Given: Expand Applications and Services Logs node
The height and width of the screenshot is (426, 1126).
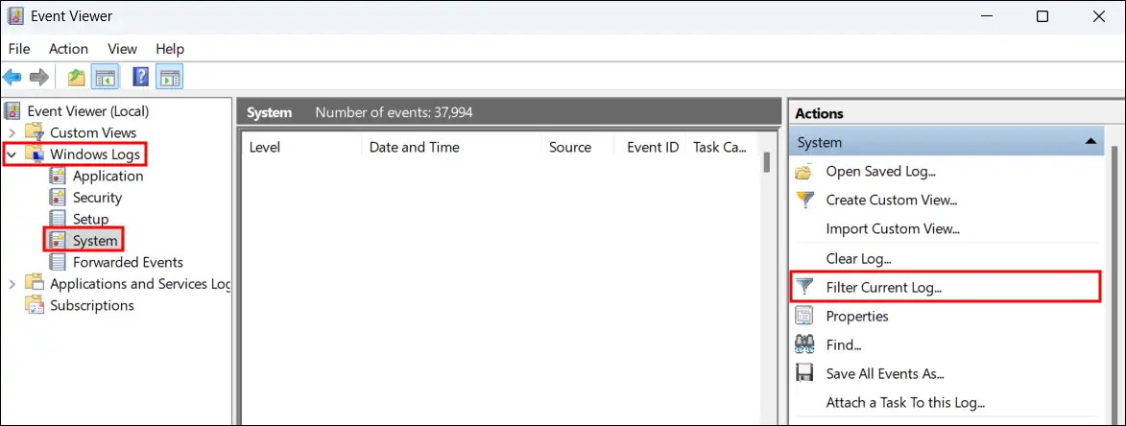Looking at the screenshot, I should click(x=12, y=284).
